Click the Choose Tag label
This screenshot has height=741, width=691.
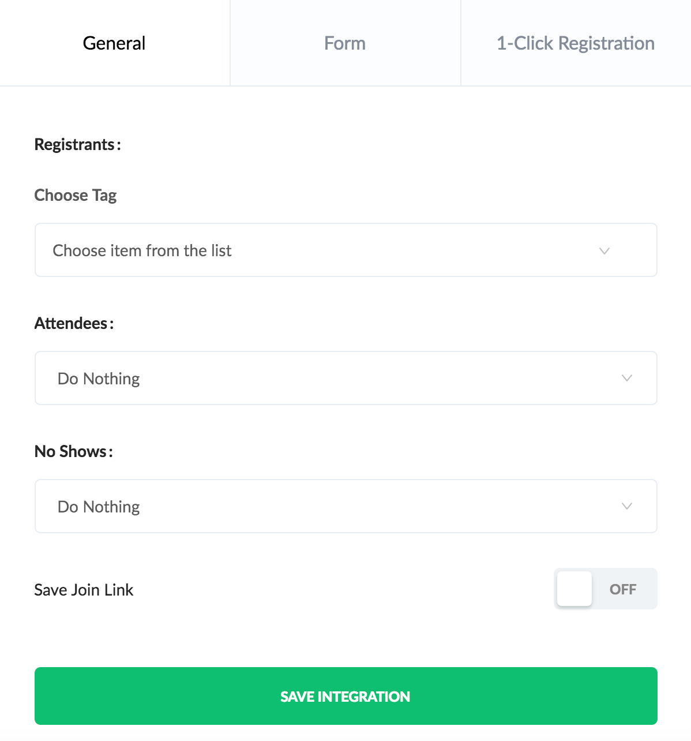pos(76,195)
